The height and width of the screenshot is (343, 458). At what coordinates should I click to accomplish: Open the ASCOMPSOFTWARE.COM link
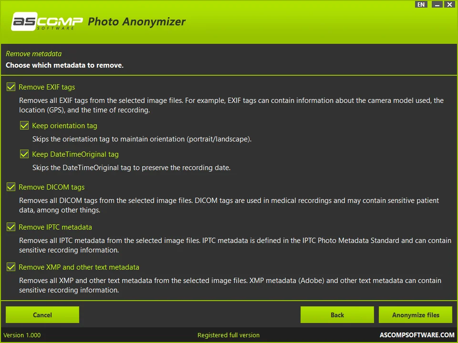(x=417, y=335)
